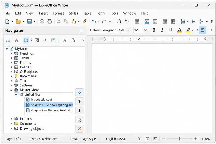Click the 100% zoom level

[x=206, y=139]
